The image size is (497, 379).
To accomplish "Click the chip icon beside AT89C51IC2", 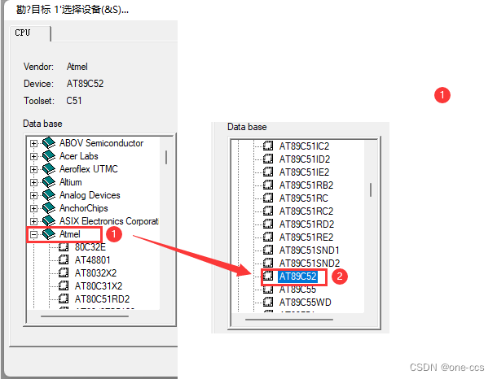I will (x=268, y=146).
